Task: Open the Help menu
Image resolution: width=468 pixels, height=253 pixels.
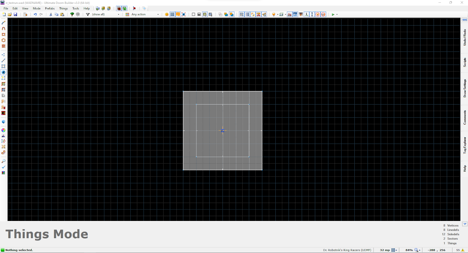Action: tap(87, 8)
